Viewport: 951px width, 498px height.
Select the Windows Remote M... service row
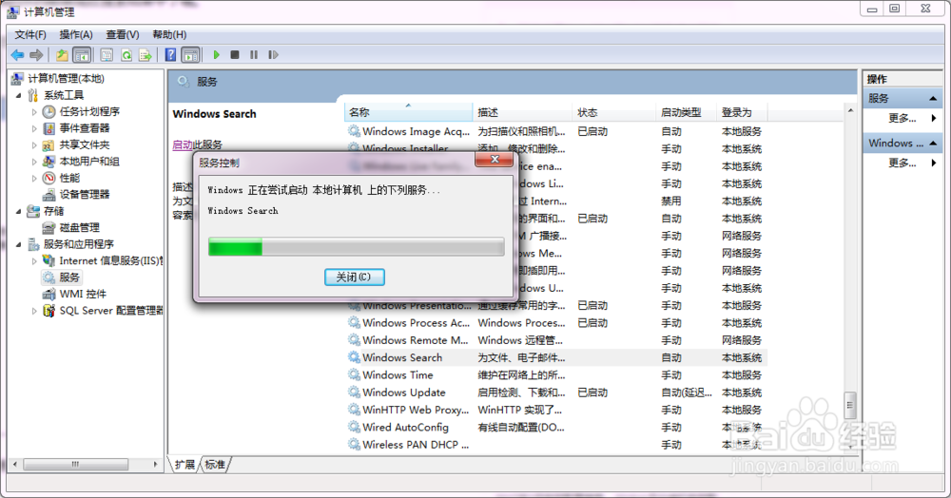556,340
